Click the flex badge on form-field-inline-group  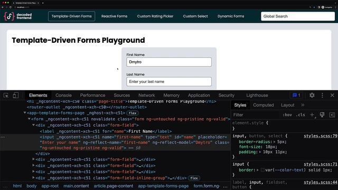(194, 178)
